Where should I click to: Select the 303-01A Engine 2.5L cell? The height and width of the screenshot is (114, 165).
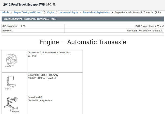click(x=33, y=26)
